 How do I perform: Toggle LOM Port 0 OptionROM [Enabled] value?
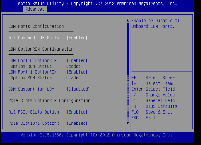[x=77, y=60]
